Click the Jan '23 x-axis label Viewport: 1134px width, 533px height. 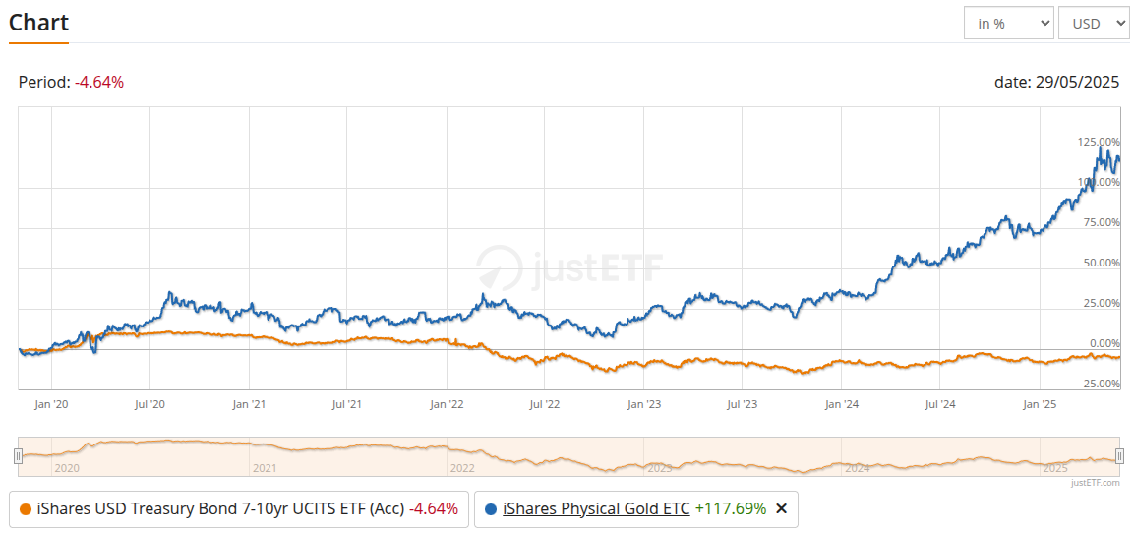tap(643, 404)
